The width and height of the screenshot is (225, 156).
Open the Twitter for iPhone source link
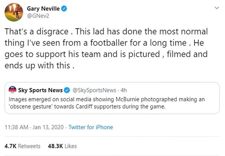click(x=91, y=127)
